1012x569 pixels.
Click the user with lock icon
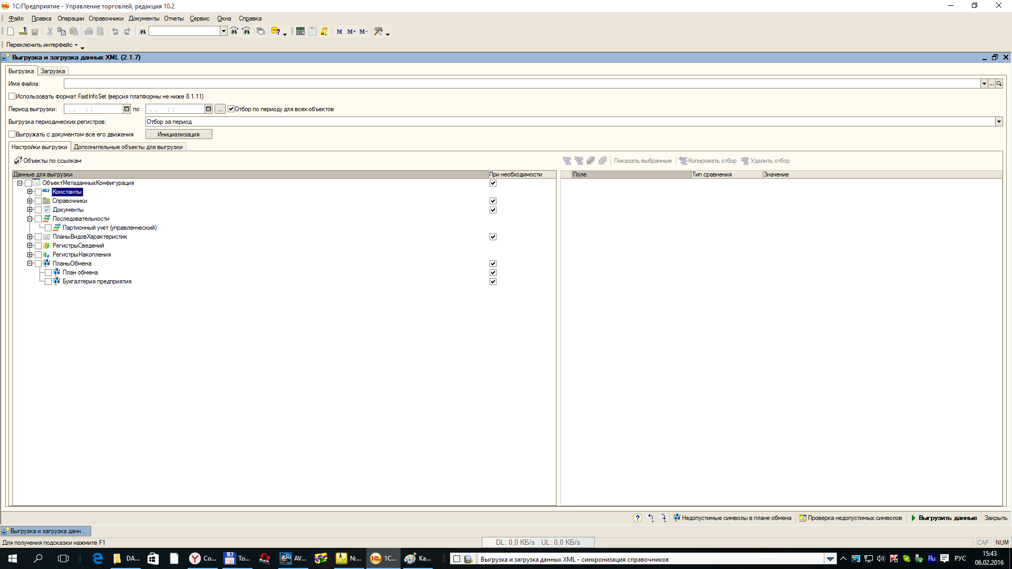click(324, 32)
